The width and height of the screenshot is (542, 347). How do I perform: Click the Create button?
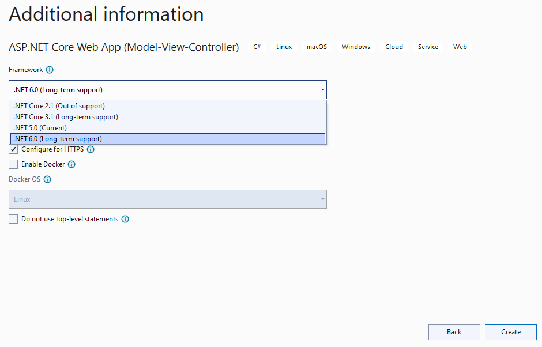(510, 332)
